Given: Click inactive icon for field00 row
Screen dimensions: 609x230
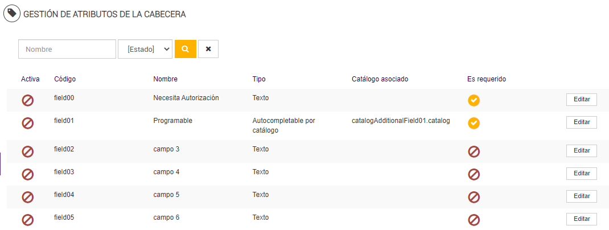Looking at the screenshot, I should point(27,100).
